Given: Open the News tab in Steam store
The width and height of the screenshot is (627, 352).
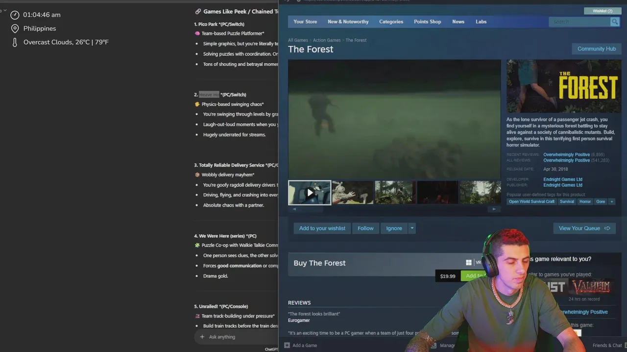Looking at the screenshot, I should [x=458, y=22].
